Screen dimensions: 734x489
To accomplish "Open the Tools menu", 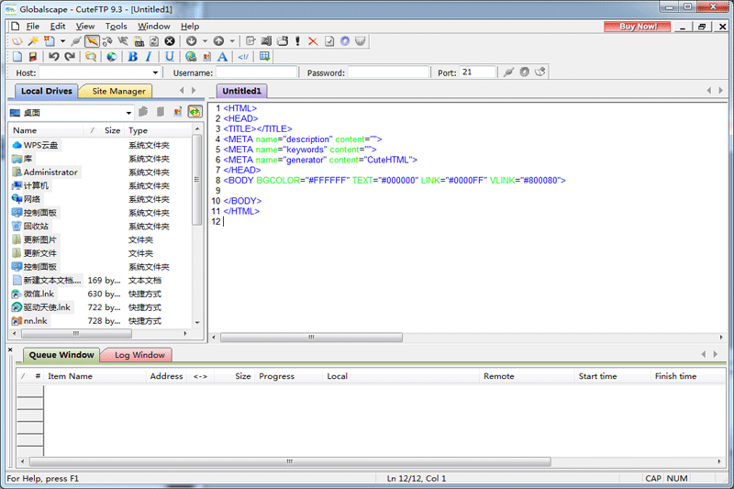I will pyautogui.click(x=116, y=27).
